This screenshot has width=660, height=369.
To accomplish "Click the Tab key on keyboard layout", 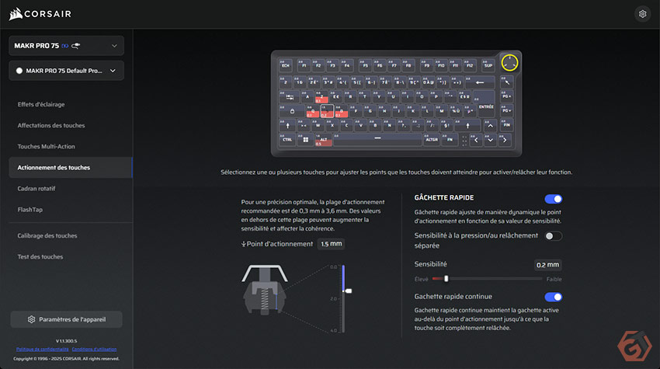I will pos(290,96).
